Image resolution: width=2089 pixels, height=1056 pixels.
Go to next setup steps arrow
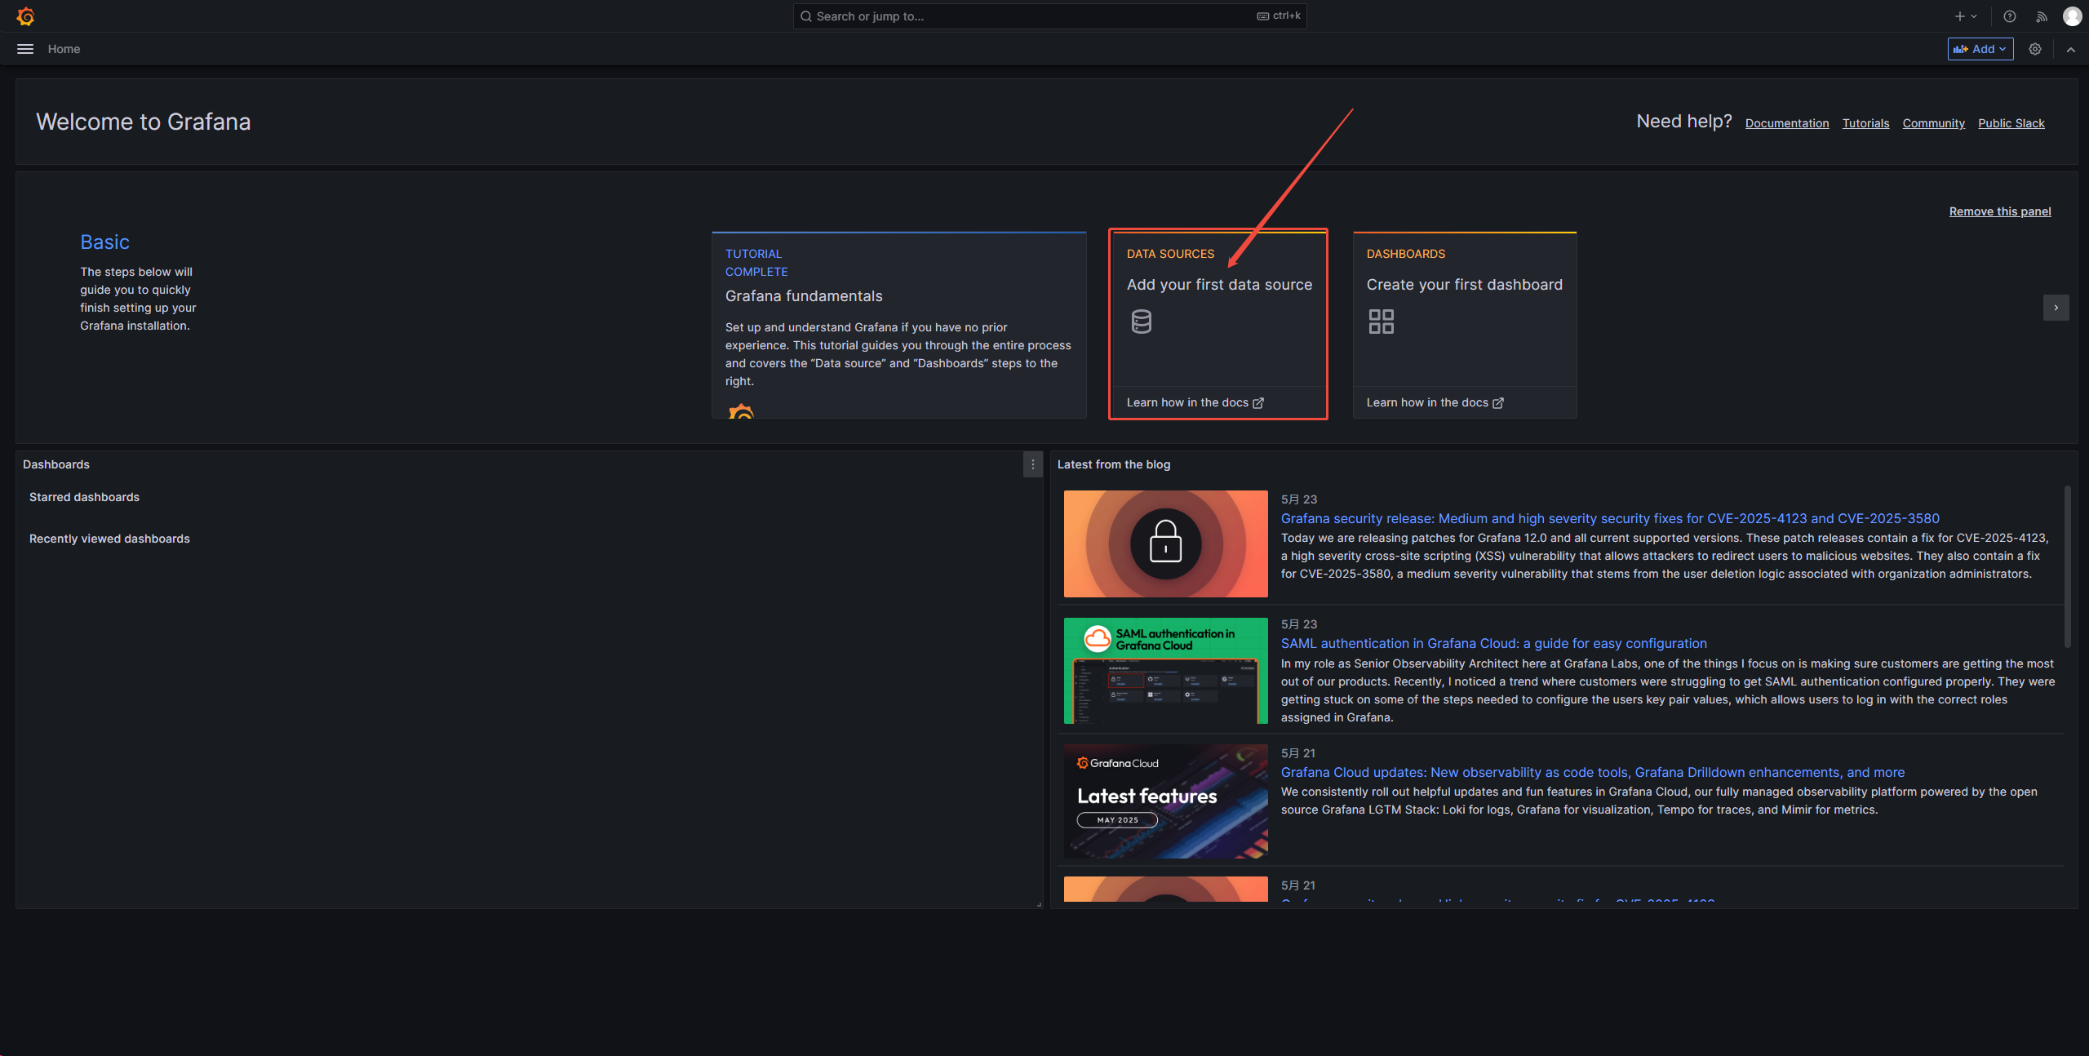[x=2056, y=308]
